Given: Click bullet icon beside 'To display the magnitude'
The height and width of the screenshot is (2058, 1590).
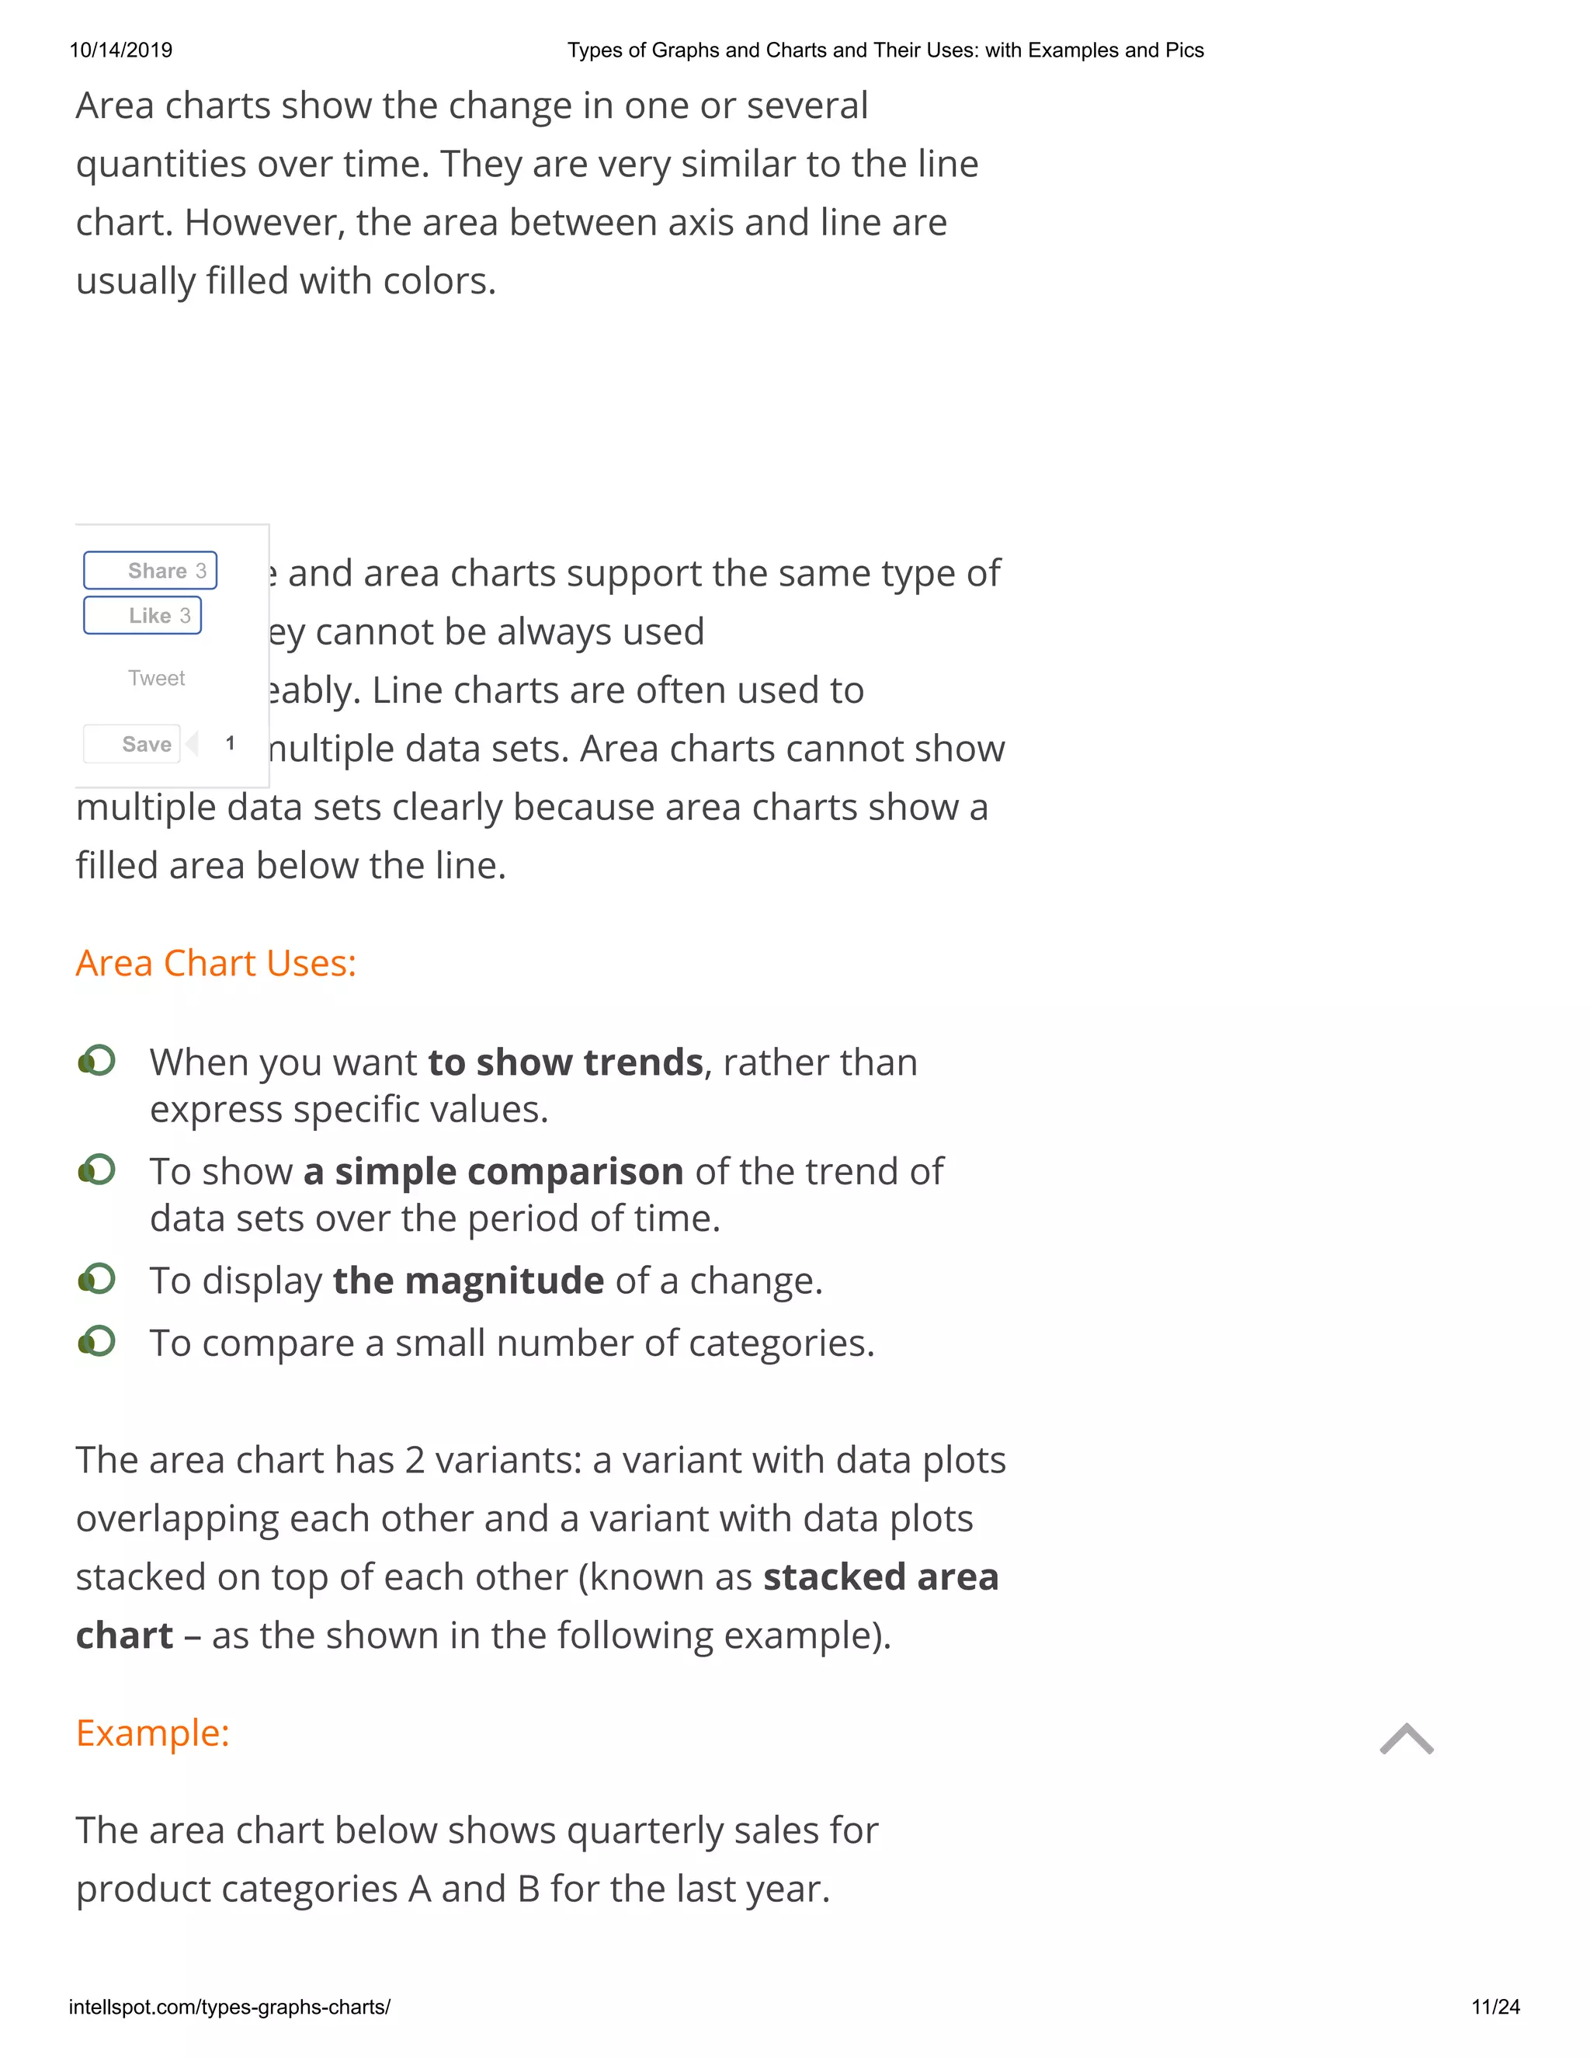Looking at the screenshot, I should click(x=96, y=1280).
